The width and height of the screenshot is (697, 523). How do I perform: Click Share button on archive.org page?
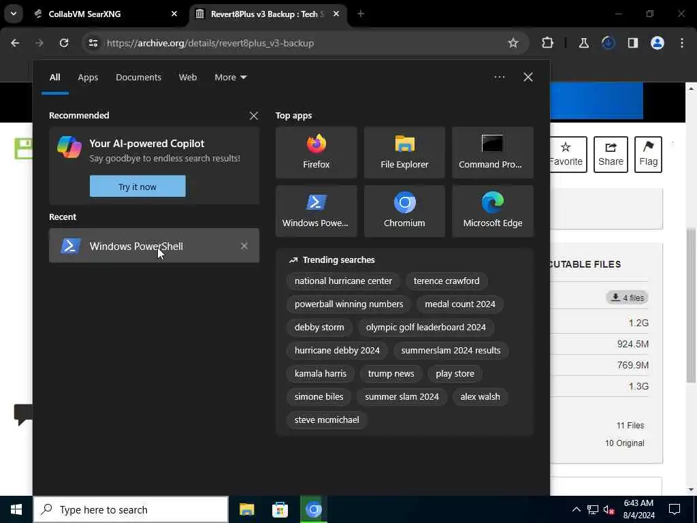coord(611,155)
